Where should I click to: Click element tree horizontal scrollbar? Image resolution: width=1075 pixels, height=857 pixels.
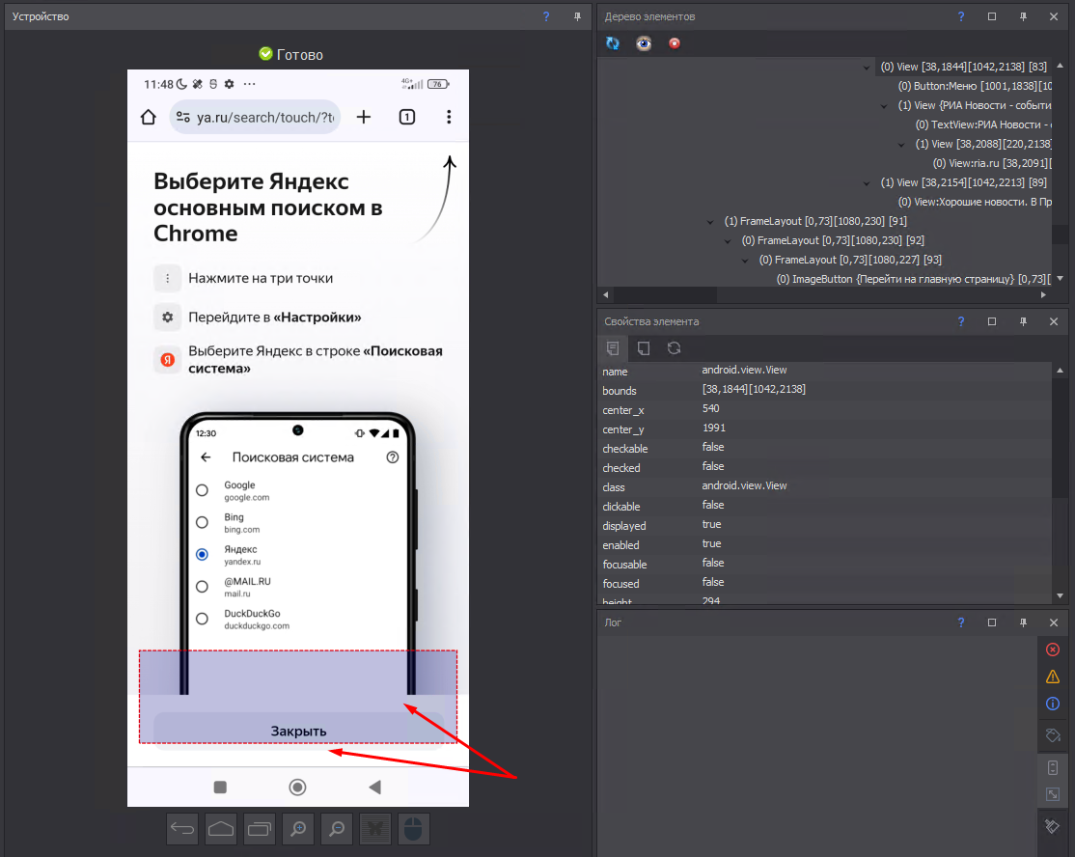click(x=665, y=294)
